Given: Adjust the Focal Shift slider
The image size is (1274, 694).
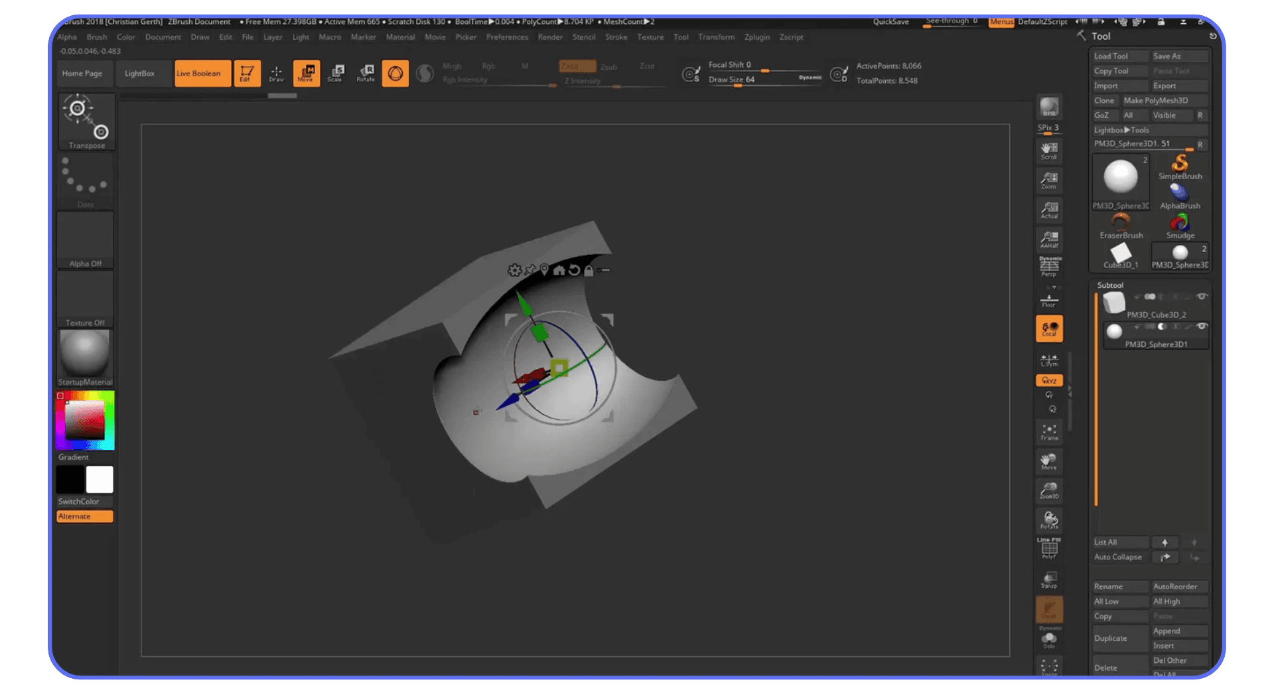Looking at the screenshot, I should [x=764, y=66].
